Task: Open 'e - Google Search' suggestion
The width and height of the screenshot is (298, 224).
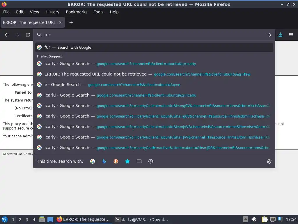Action: (154, 85)
